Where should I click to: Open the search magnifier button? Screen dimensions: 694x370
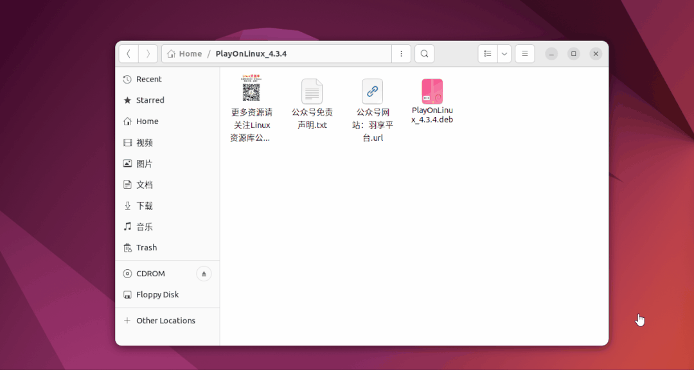click(424, 53)
